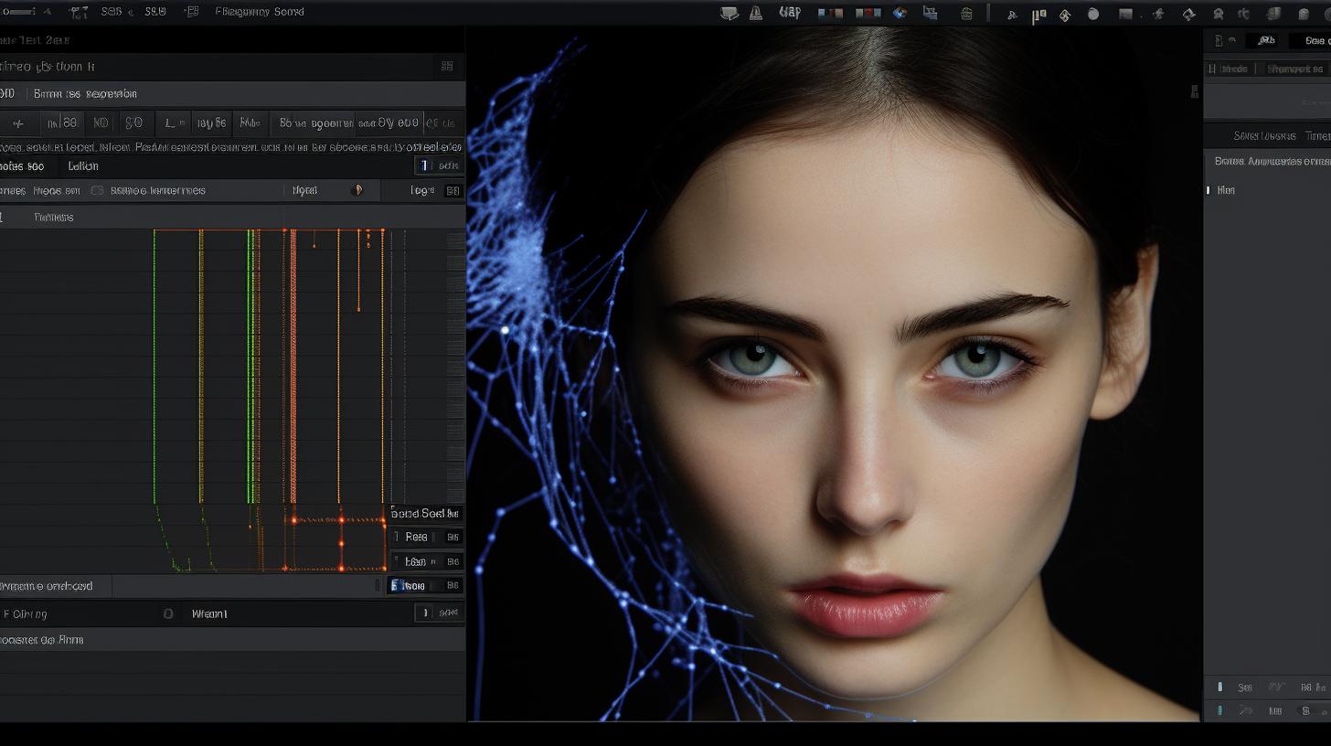Click the green vertical marker line in the graph

pos(154,366)
